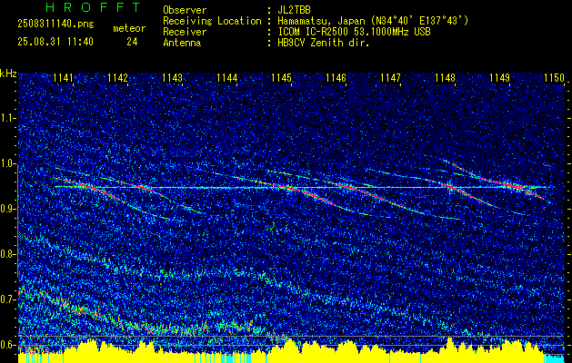Click the 1148 time axis marker

coord(445,78)
